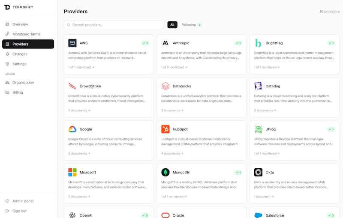This screenshot has width=343, height=218.
Task: Click the Brightflag logo
Action: pos(258,43)
